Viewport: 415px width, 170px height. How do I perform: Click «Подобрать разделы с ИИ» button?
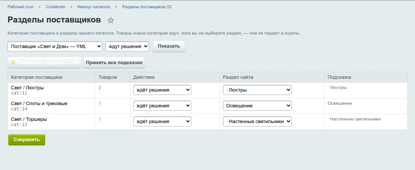click(x=44, y=63)
